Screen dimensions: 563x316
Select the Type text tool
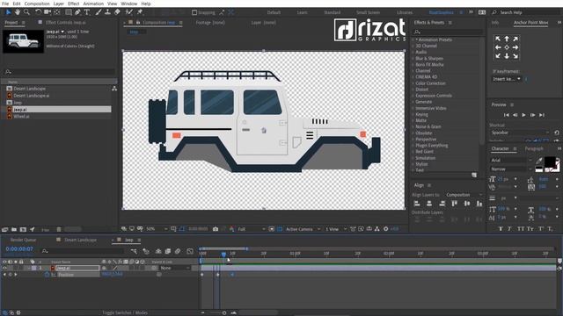click(x=87, y=12)
